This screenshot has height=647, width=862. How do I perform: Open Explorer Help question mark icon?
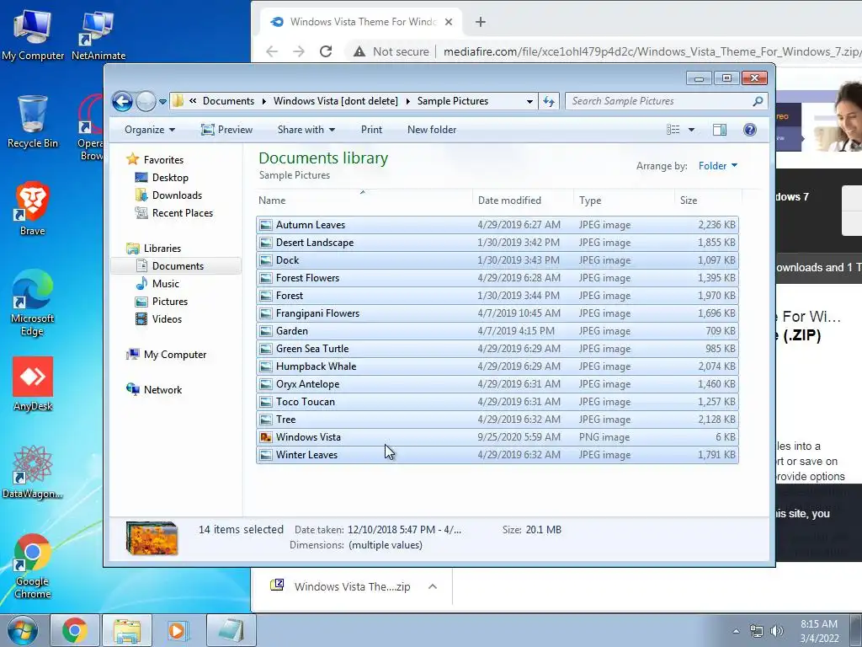click(x=749, y=130)
